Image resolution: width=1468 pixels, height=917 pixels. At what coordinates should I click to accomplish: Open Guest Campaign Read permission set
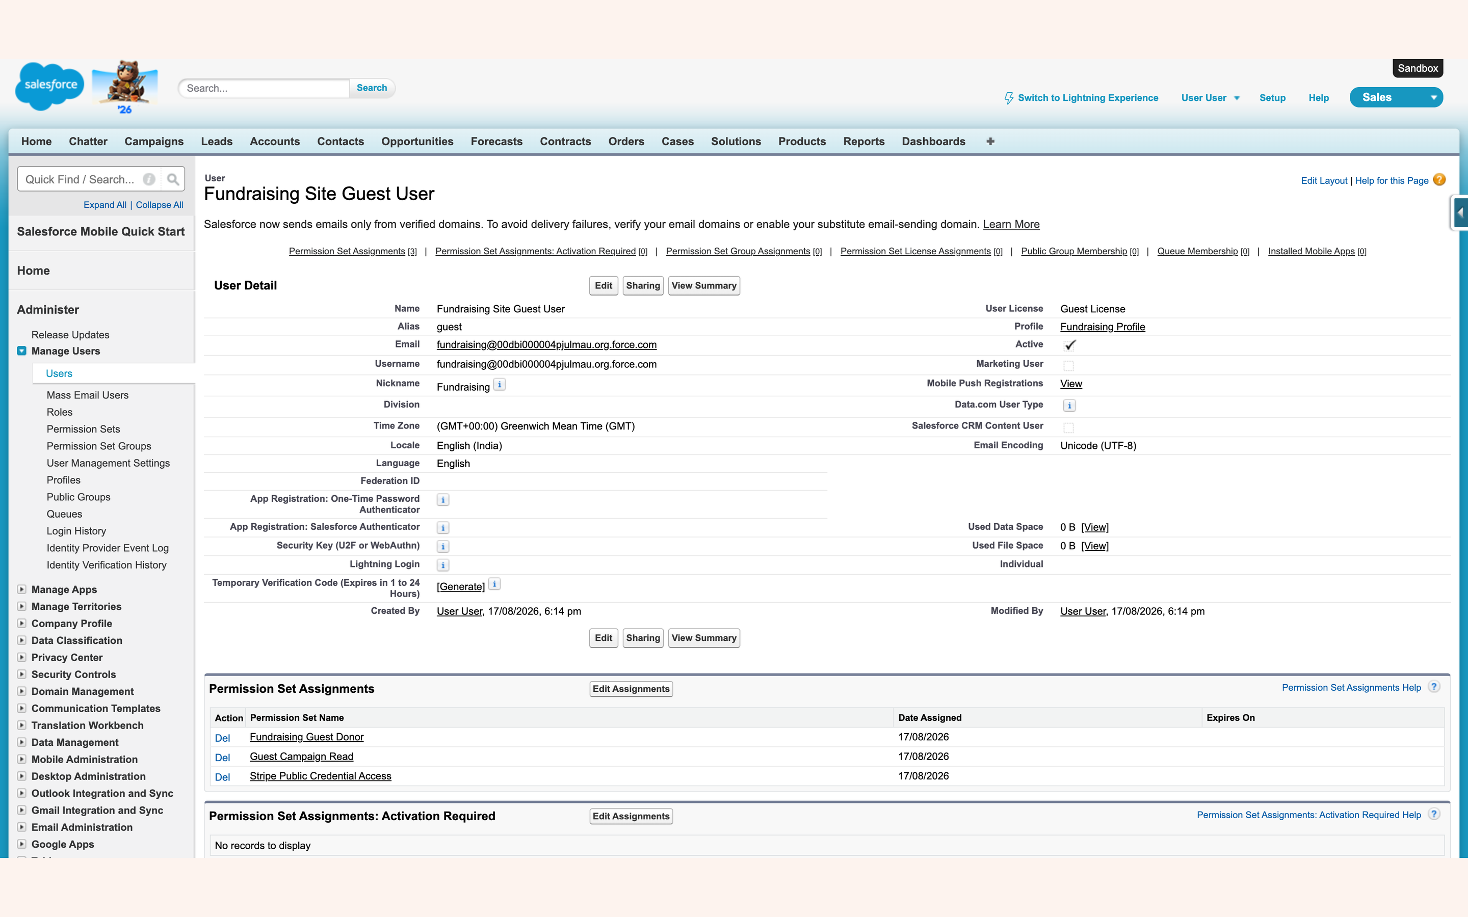pos(301,757)
